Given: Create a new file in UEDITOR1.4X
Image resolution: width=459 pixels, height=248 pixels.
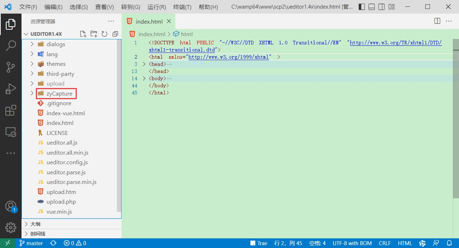Looking at the screenshot, I should [x=83, y=34].
